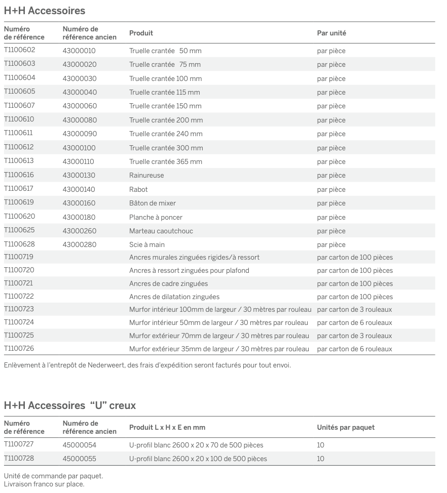
Task: Click the 'Rabot' product entry
Action: coord(138,189)
